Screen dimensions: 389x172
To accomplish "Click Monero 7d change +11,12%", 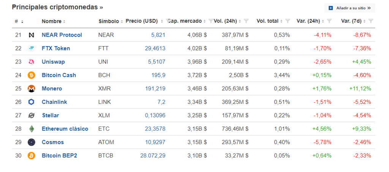I will click(360, 88).
